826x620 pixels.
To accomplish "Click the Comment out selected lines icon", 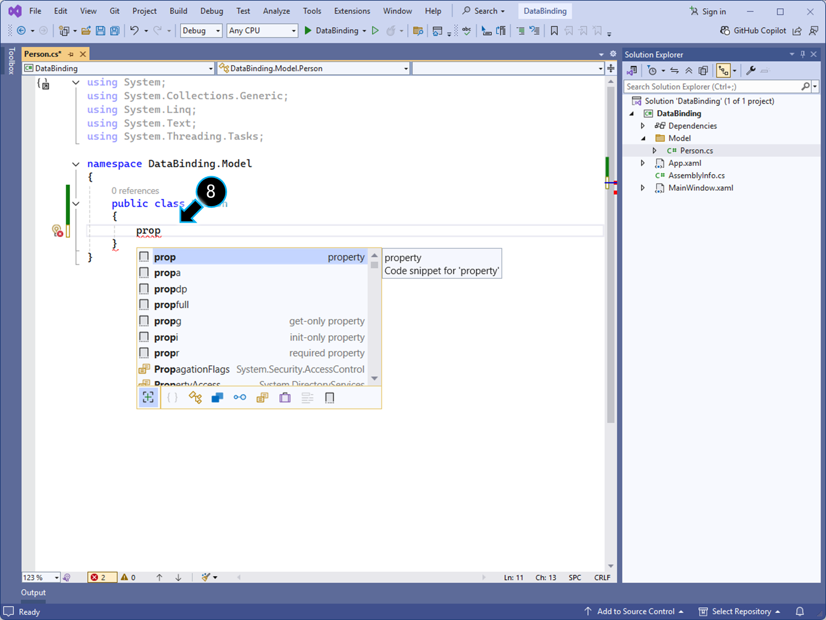I will click(520, 31).
